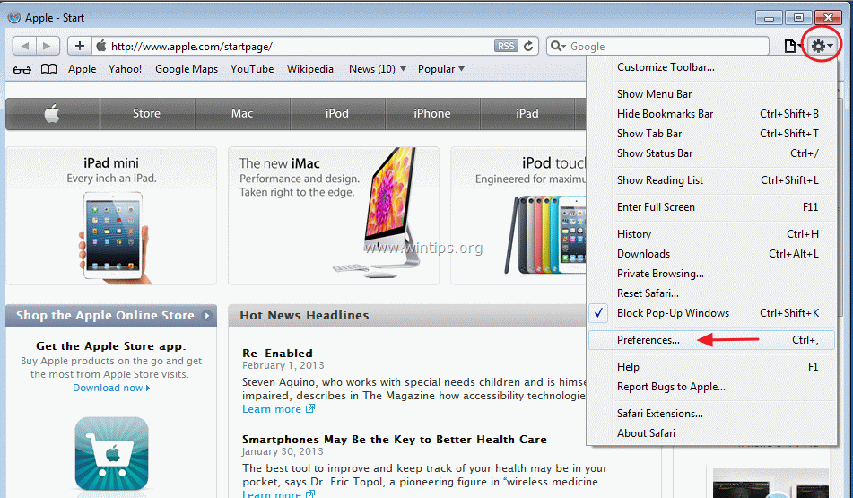Go to the iPod tab
Viewport: 853px width, 498px height.
click(x=337, y=114)
